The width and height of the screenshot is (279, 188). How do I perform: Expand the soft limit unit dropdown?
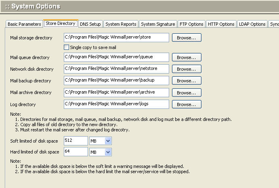click(x=108, y=141)
